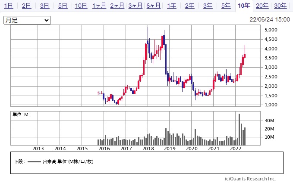Click the 2019 year axis label
293x183 pixels.
tap(170, 149)
